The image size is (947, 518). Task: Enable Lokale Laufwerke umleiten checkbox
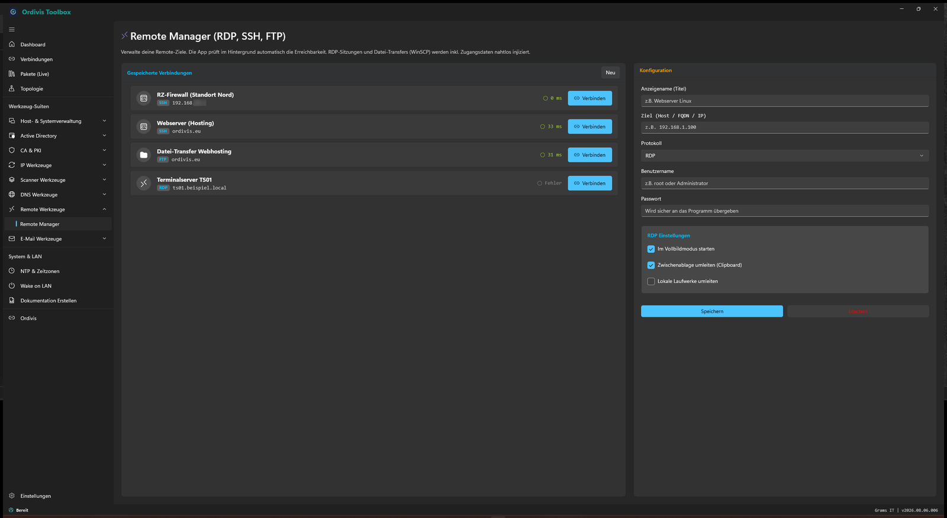(x=651, y=281)
